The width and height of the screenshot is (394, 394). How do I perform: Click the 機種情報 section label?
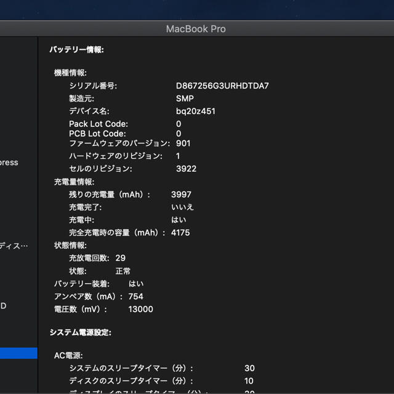pyautogui.click(x=70, y=73)
